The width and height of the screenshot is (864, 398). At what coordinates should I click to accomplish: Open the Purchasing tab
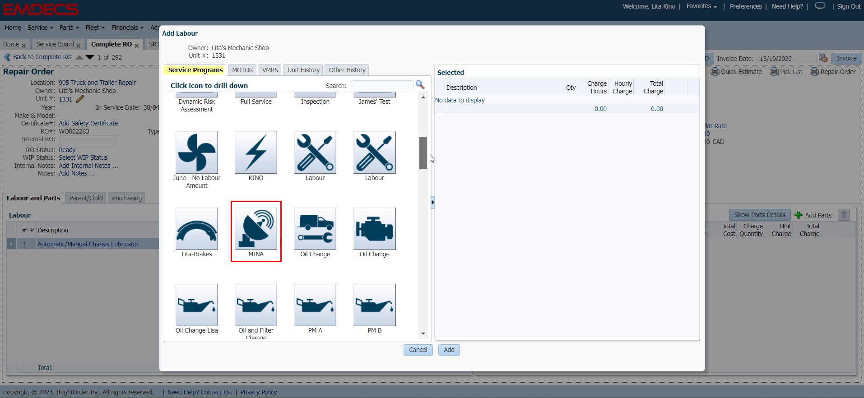[126, 198]
